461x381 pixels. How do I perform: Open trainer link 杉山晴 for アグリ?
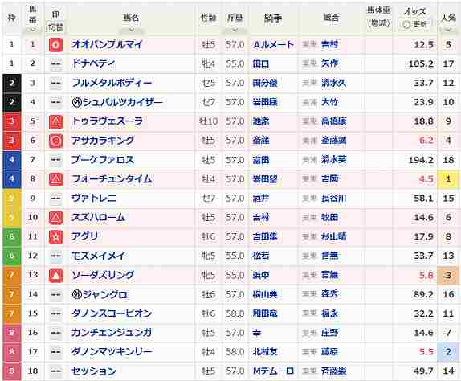coord(333,236)
